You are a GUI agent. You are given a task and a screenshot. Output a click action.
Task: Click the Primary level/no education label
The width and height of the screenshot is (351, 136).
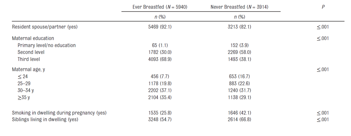[47, 45]
